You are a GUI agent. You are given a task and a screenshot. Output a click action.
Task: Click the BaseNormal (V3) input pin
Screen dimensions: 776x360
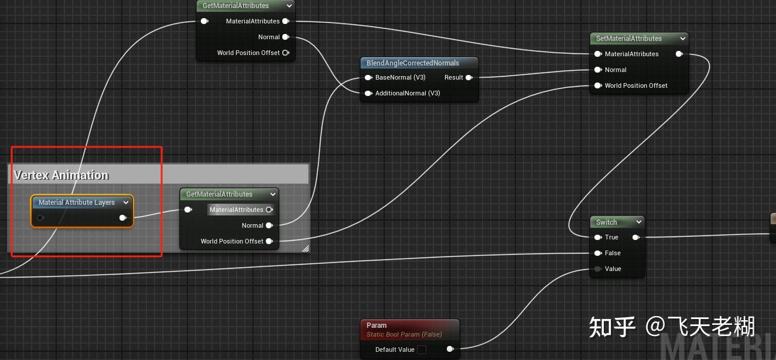[x=368, y=77]
